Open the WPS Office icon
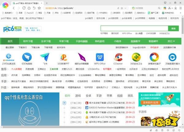The width and height of the screenshot is (184, 132). [100, 57]
